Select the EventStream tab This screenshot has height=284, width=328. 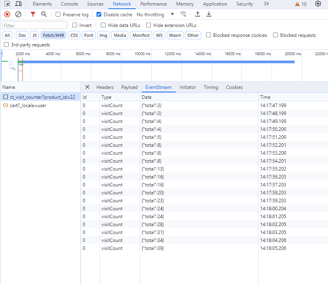pyautogui.click(x=158, y=87)
